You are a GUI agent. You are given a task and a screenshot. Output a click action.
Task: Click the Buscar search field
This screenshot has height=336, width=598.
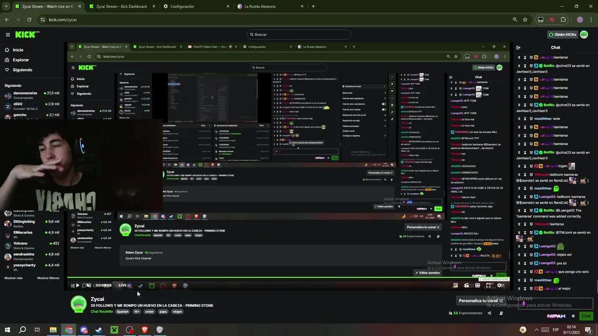[299, 35]
